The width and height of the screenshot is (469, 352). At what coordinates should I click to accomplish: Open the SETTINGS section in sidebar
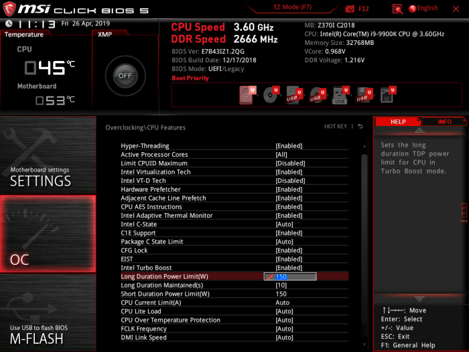(x=48, y=155)
